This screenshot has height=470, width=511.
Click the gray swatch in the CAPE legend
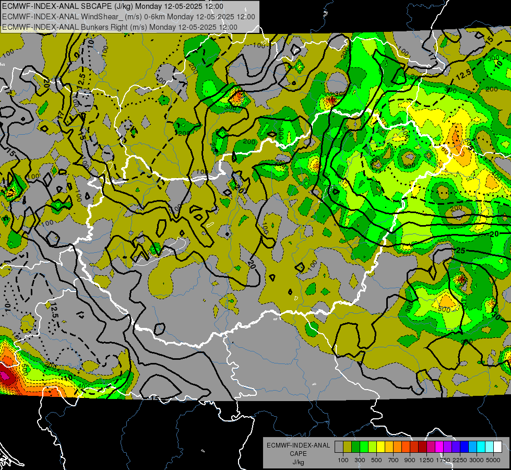(x=339, y=447)
